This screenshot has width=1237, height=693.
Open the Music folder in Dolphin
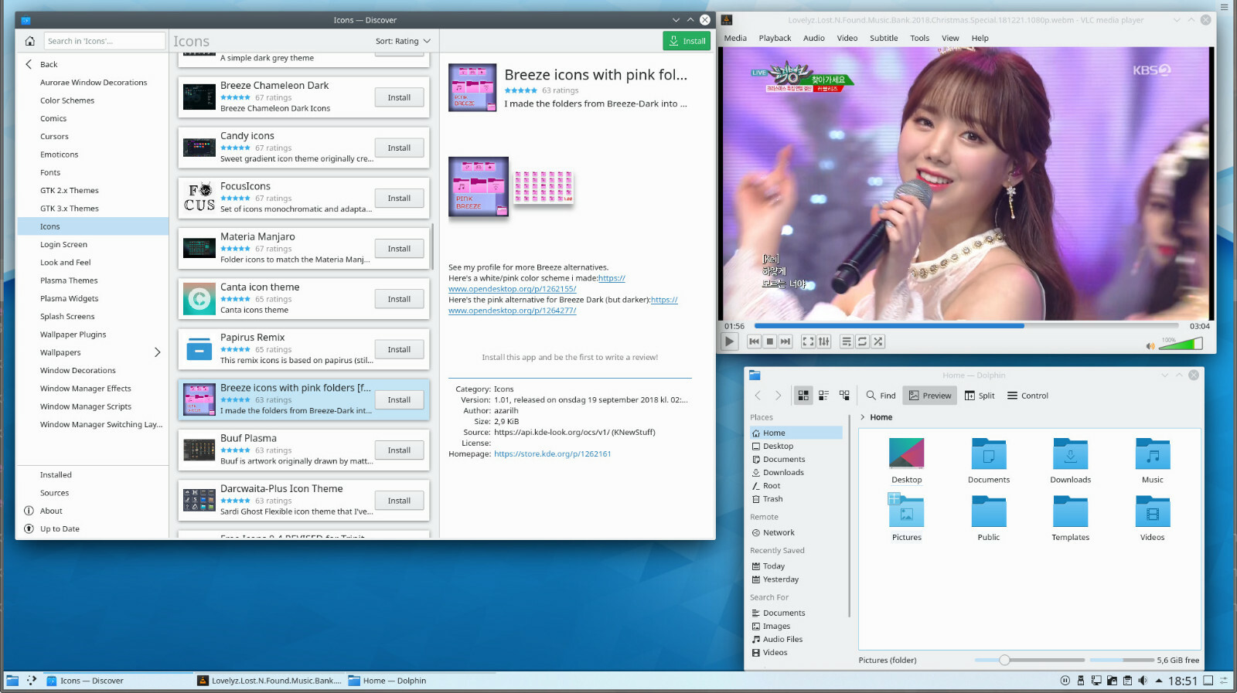tap(1152, 460)
